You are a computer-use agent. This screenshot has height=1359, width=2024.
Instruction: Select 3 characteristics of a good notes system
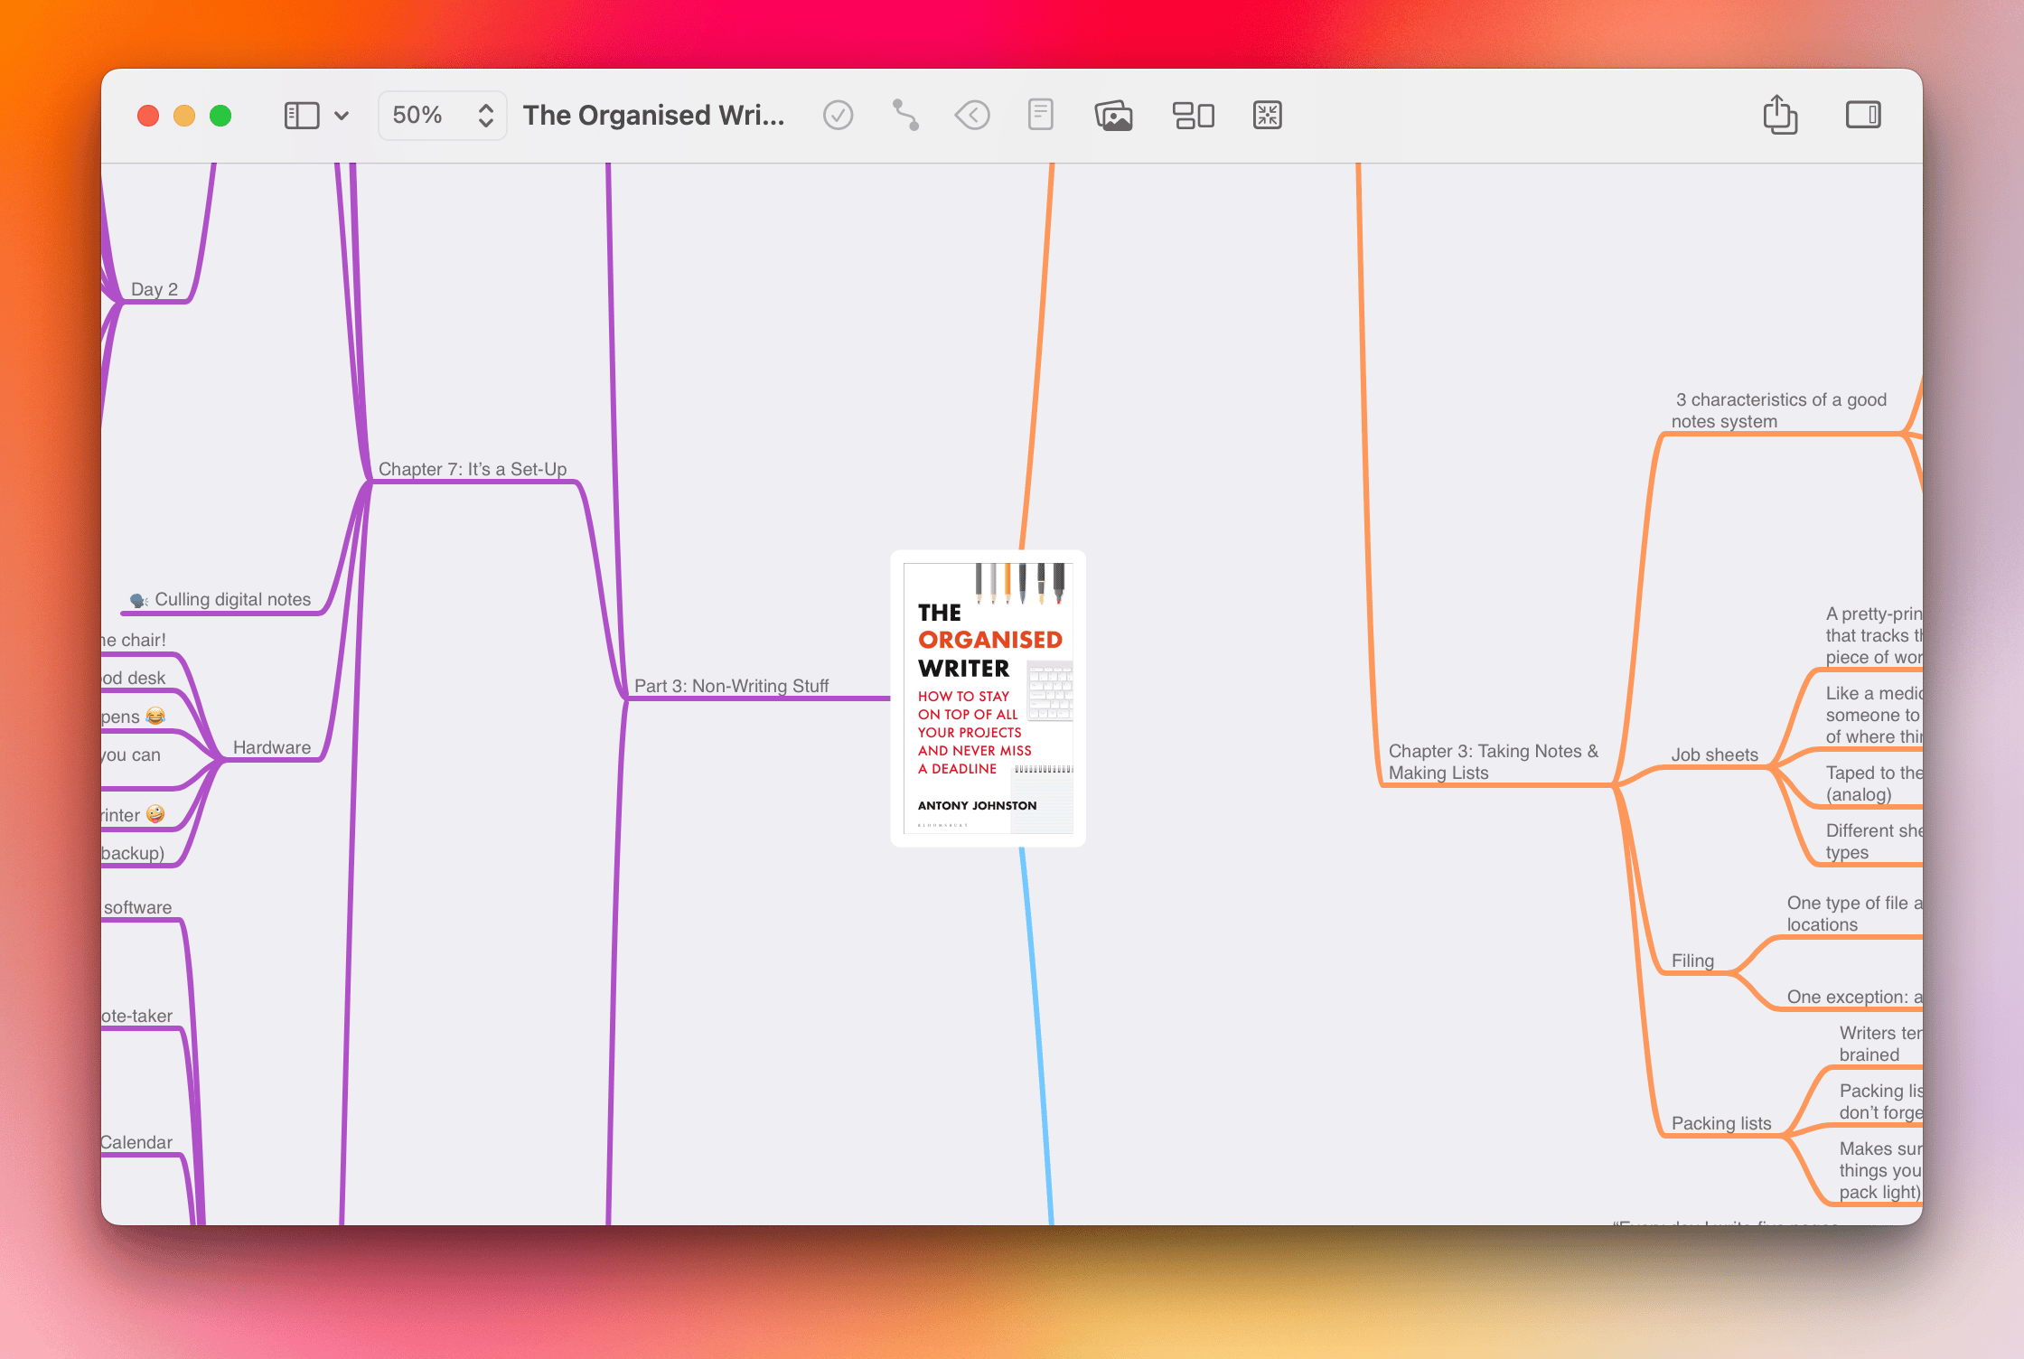pyautogui.click(x=1779, y=410)
